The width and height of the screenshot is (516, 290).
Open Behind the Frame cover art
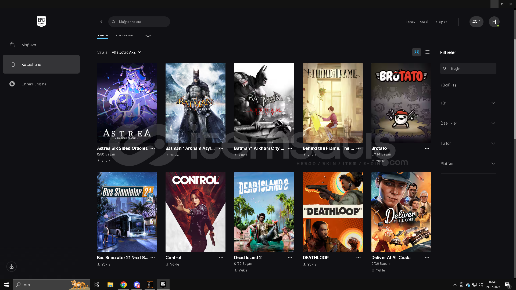333,103
